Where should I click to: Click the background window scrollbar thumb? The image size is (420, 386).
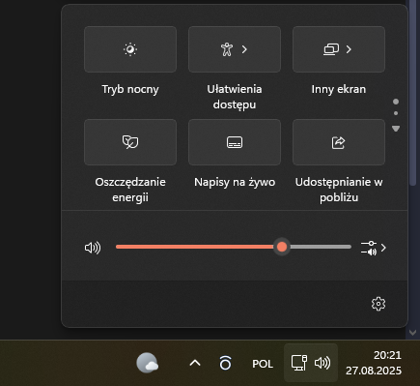point(413,93)
